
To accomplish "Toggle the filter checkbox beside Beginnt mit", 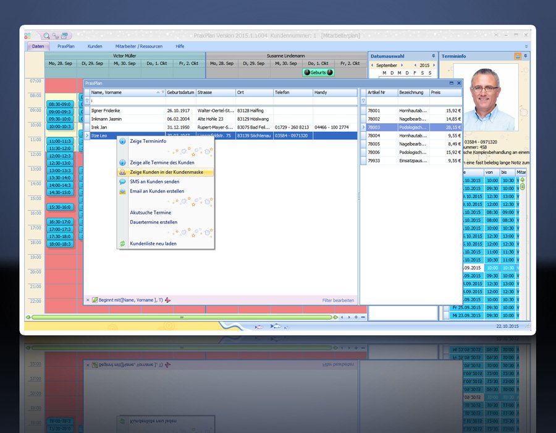I will coord(95,300).
